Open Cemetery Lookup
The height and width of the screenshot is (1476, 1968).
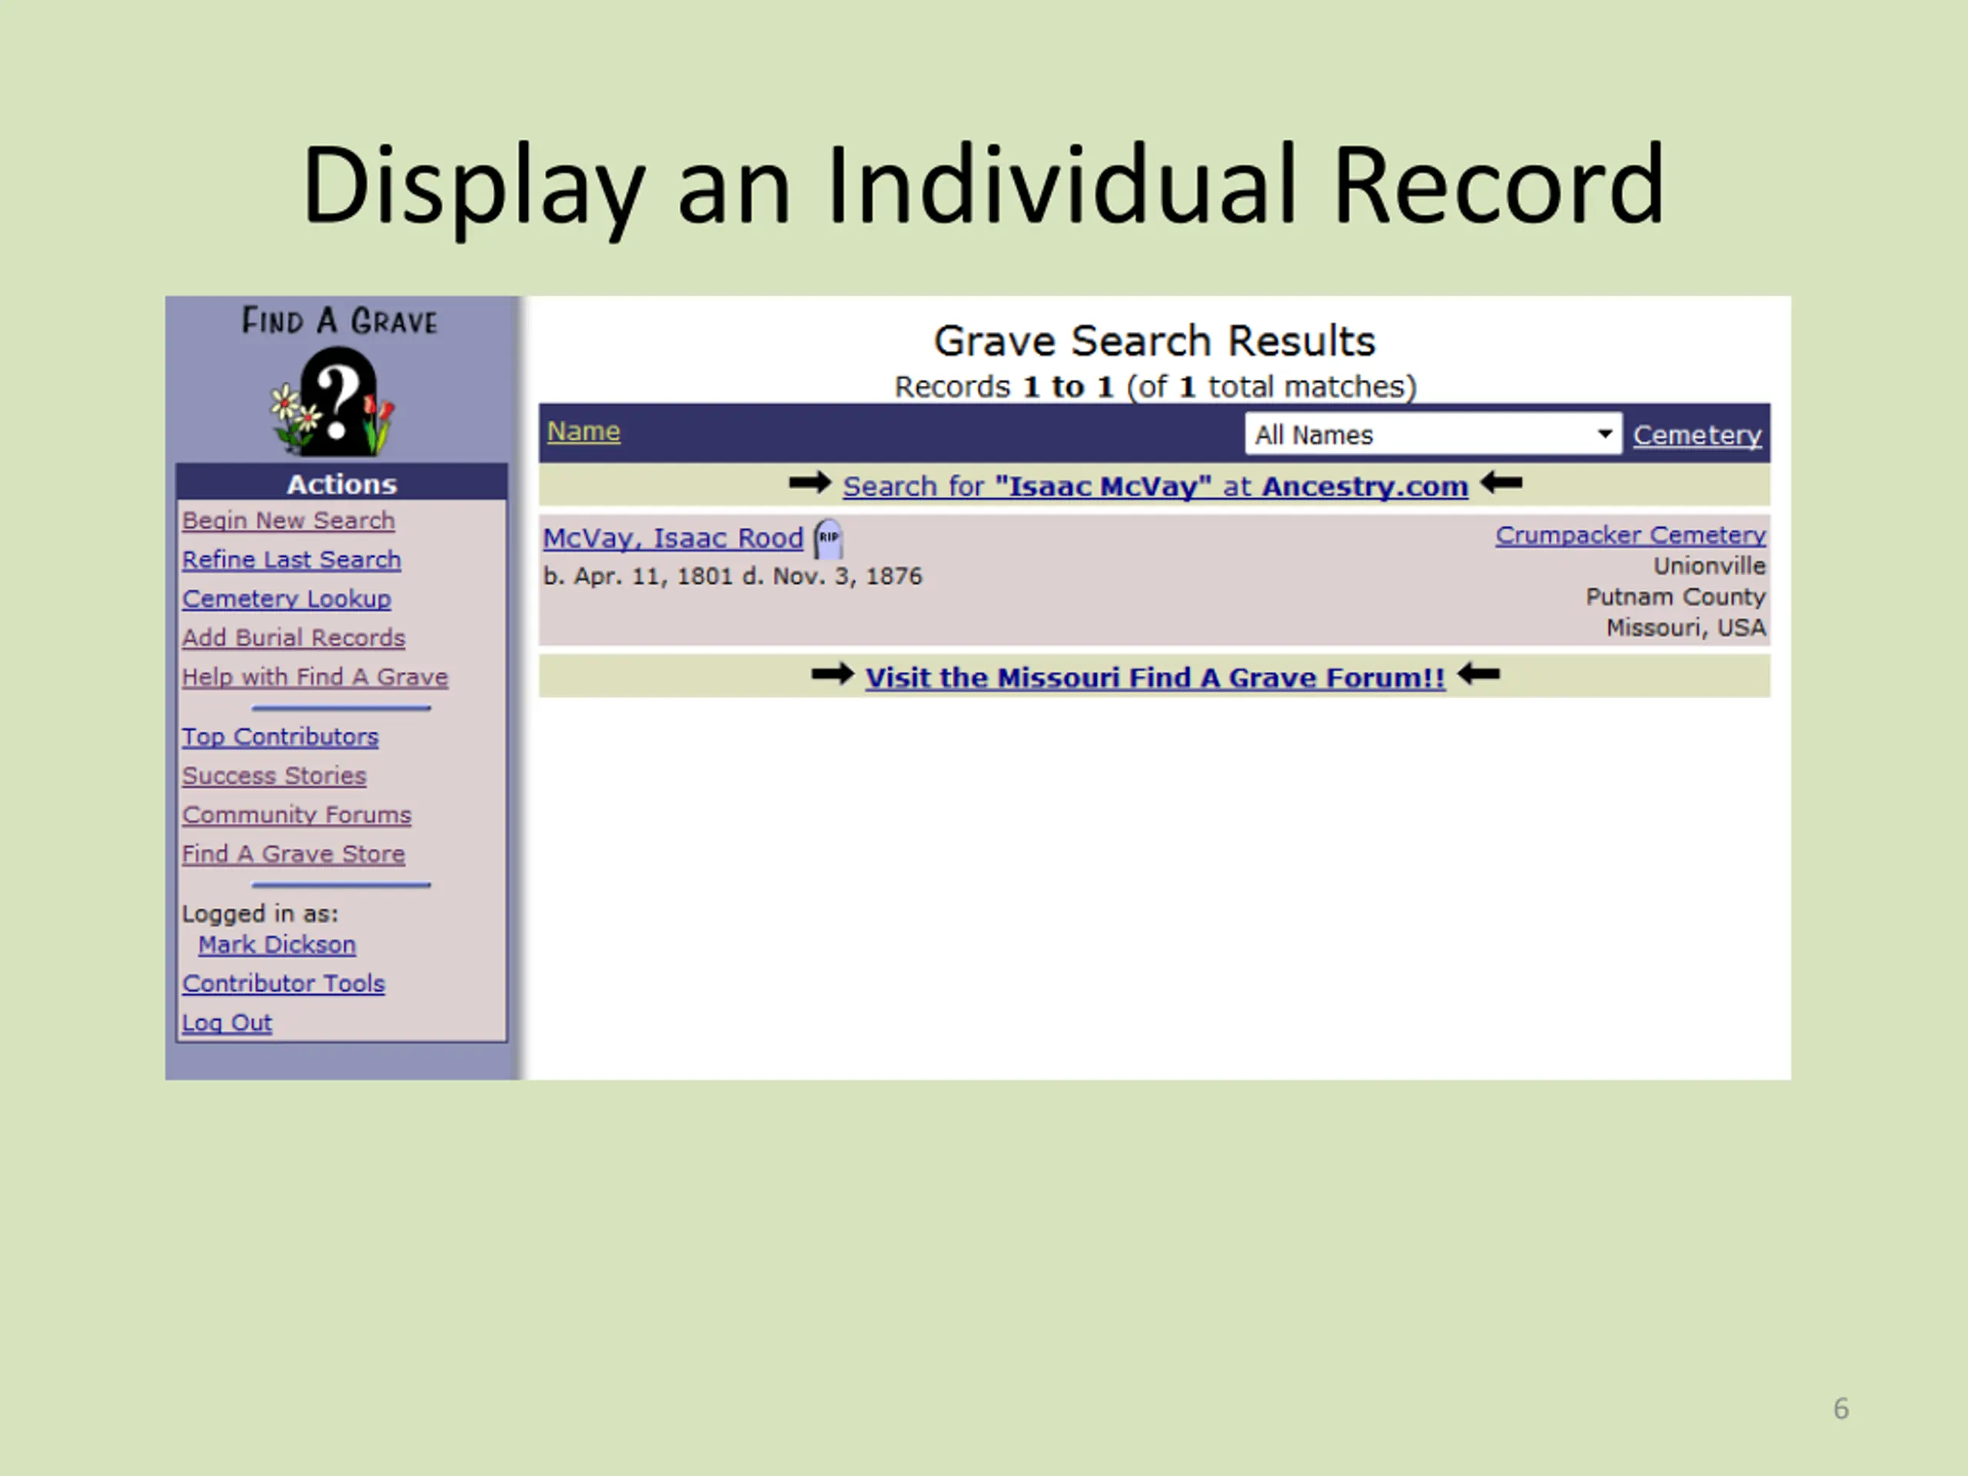click(x=287, y=599)
